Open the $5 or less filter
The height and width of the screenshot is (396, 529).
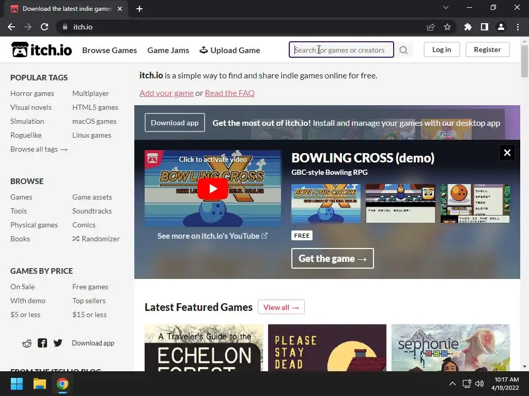pos(25,315)
